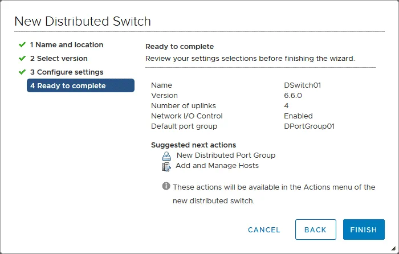Click the Network I/O Control Enabled value
The height and width of the screenshot is (254, 399).
click(298, 116)
